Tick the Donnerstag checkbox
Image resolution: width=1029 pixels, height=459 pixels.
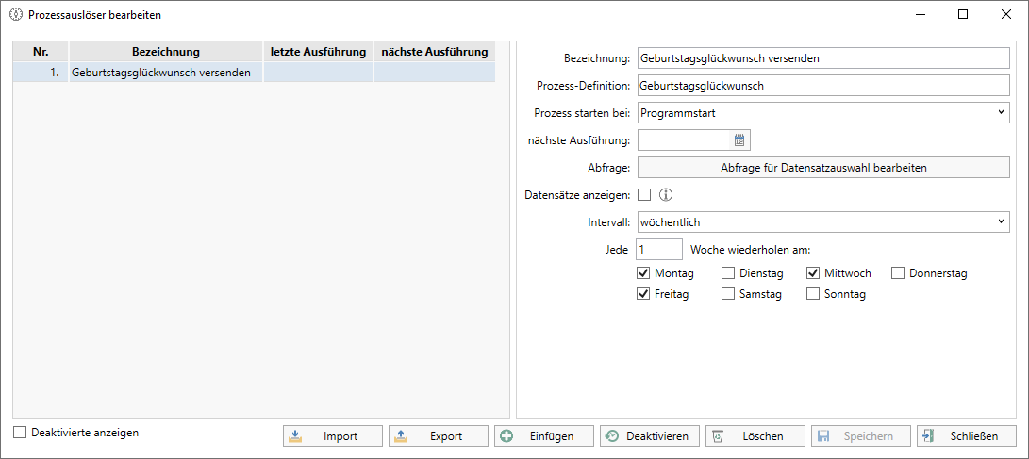[899, 272]
